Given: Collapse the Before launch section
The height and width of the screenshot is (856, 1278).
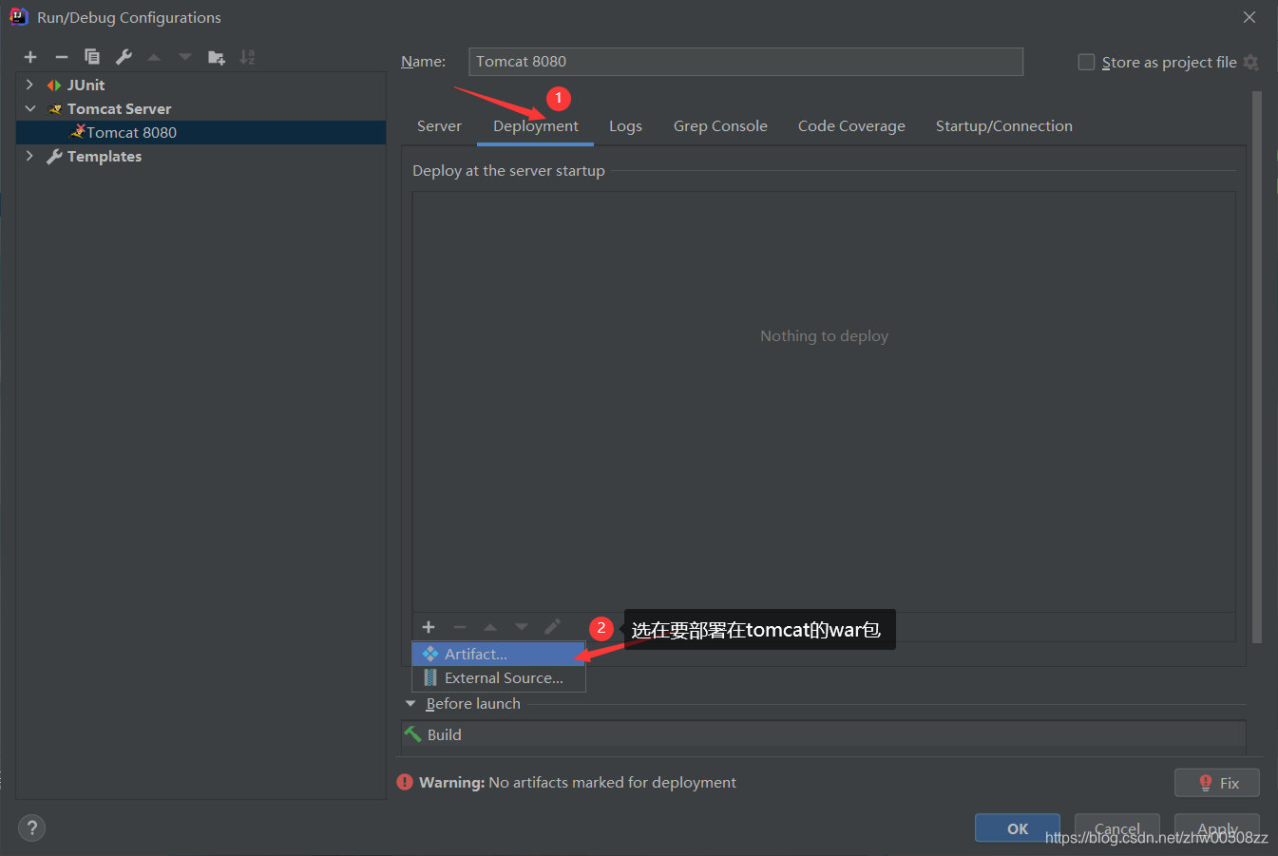Looking at the screenshot, I should point(410,704).
